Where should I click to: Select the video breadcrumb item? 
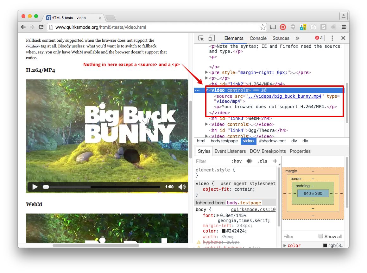click(x=248, y=141)
